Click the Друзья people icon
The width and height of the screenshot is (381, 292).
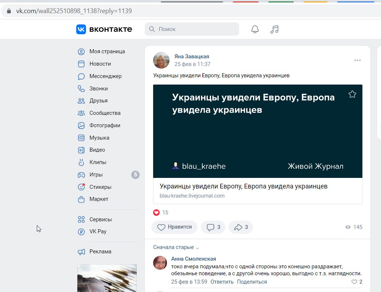coord(81,101)
